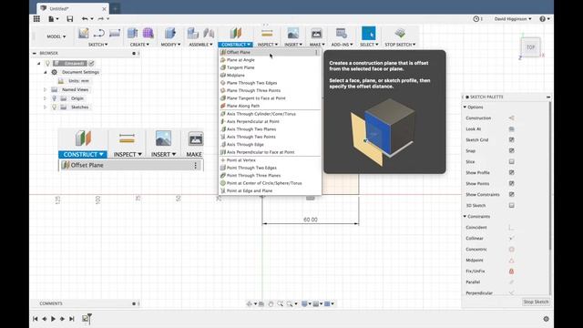Choose Axis Through Two Points
This screenshot has width=583, height=328.
pyautogui.click(x=270, y=137)
